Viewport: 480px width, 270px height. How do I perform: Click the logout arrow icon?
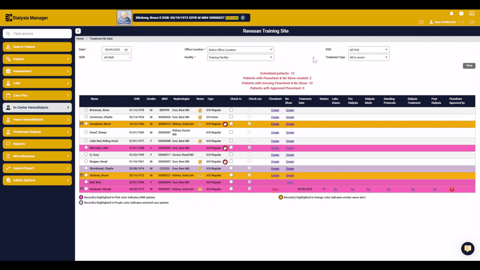pyautogui.click(x=472, y=22)
